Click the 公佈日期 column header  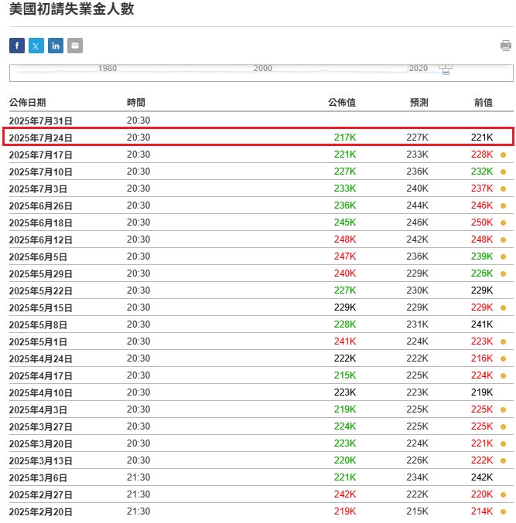27,103
